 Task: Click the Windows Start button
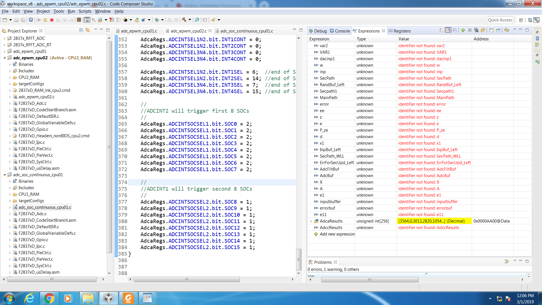tap(9, 298)
